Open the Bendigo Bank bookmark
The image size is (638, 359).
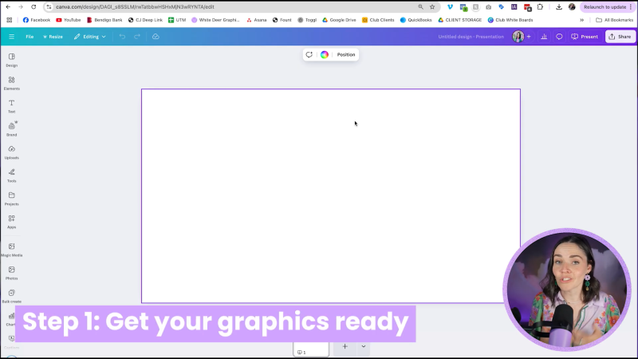[104, 20]
